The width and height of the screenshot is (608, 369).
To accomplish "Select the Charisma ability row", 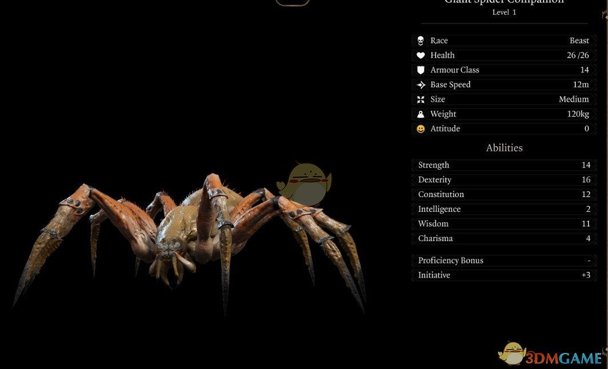I will [x=504, y=239].
